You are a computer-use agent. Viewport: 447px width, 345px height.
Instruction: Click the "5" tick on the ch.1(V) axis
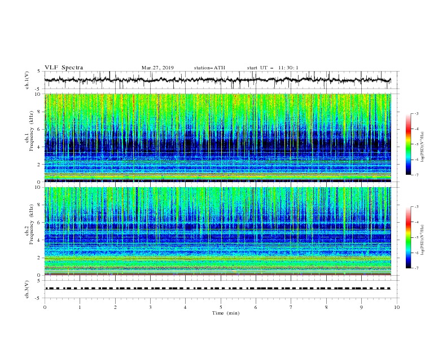(40, 72)
